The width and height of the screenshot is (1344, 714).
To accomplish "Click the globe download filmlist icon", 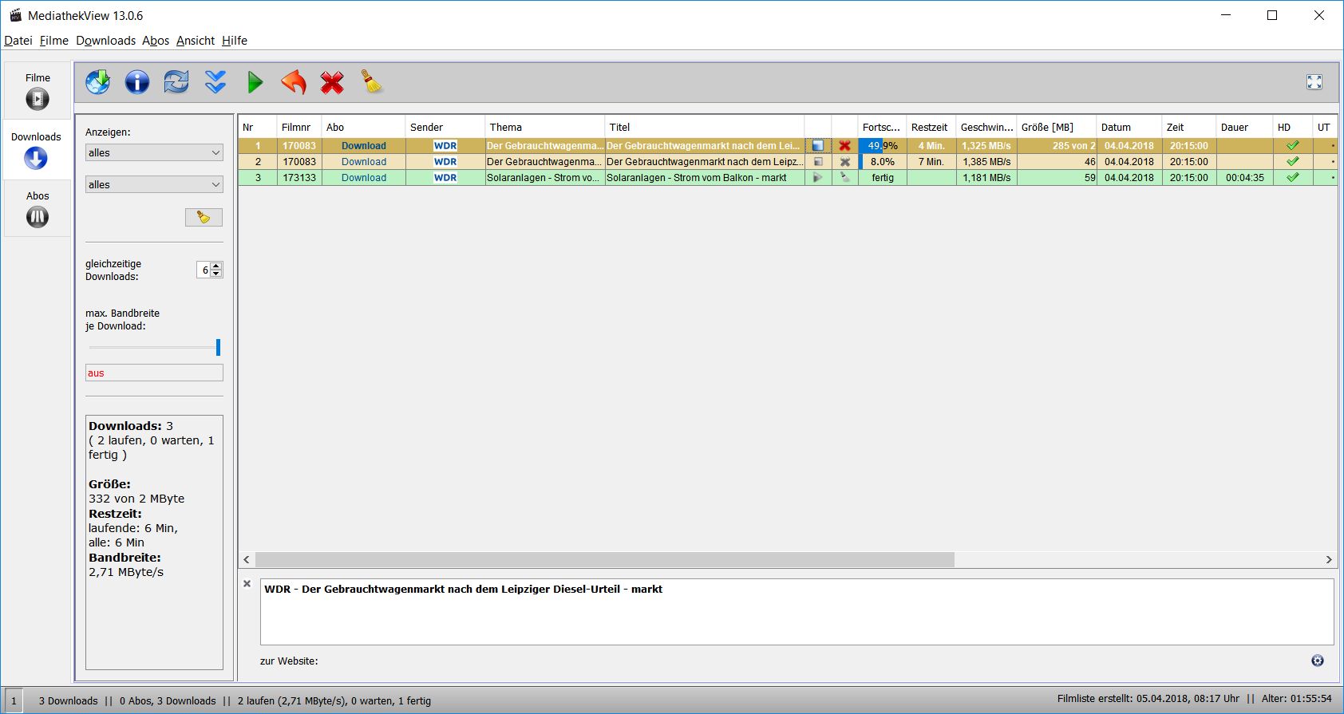I will (x=98, y=82).
